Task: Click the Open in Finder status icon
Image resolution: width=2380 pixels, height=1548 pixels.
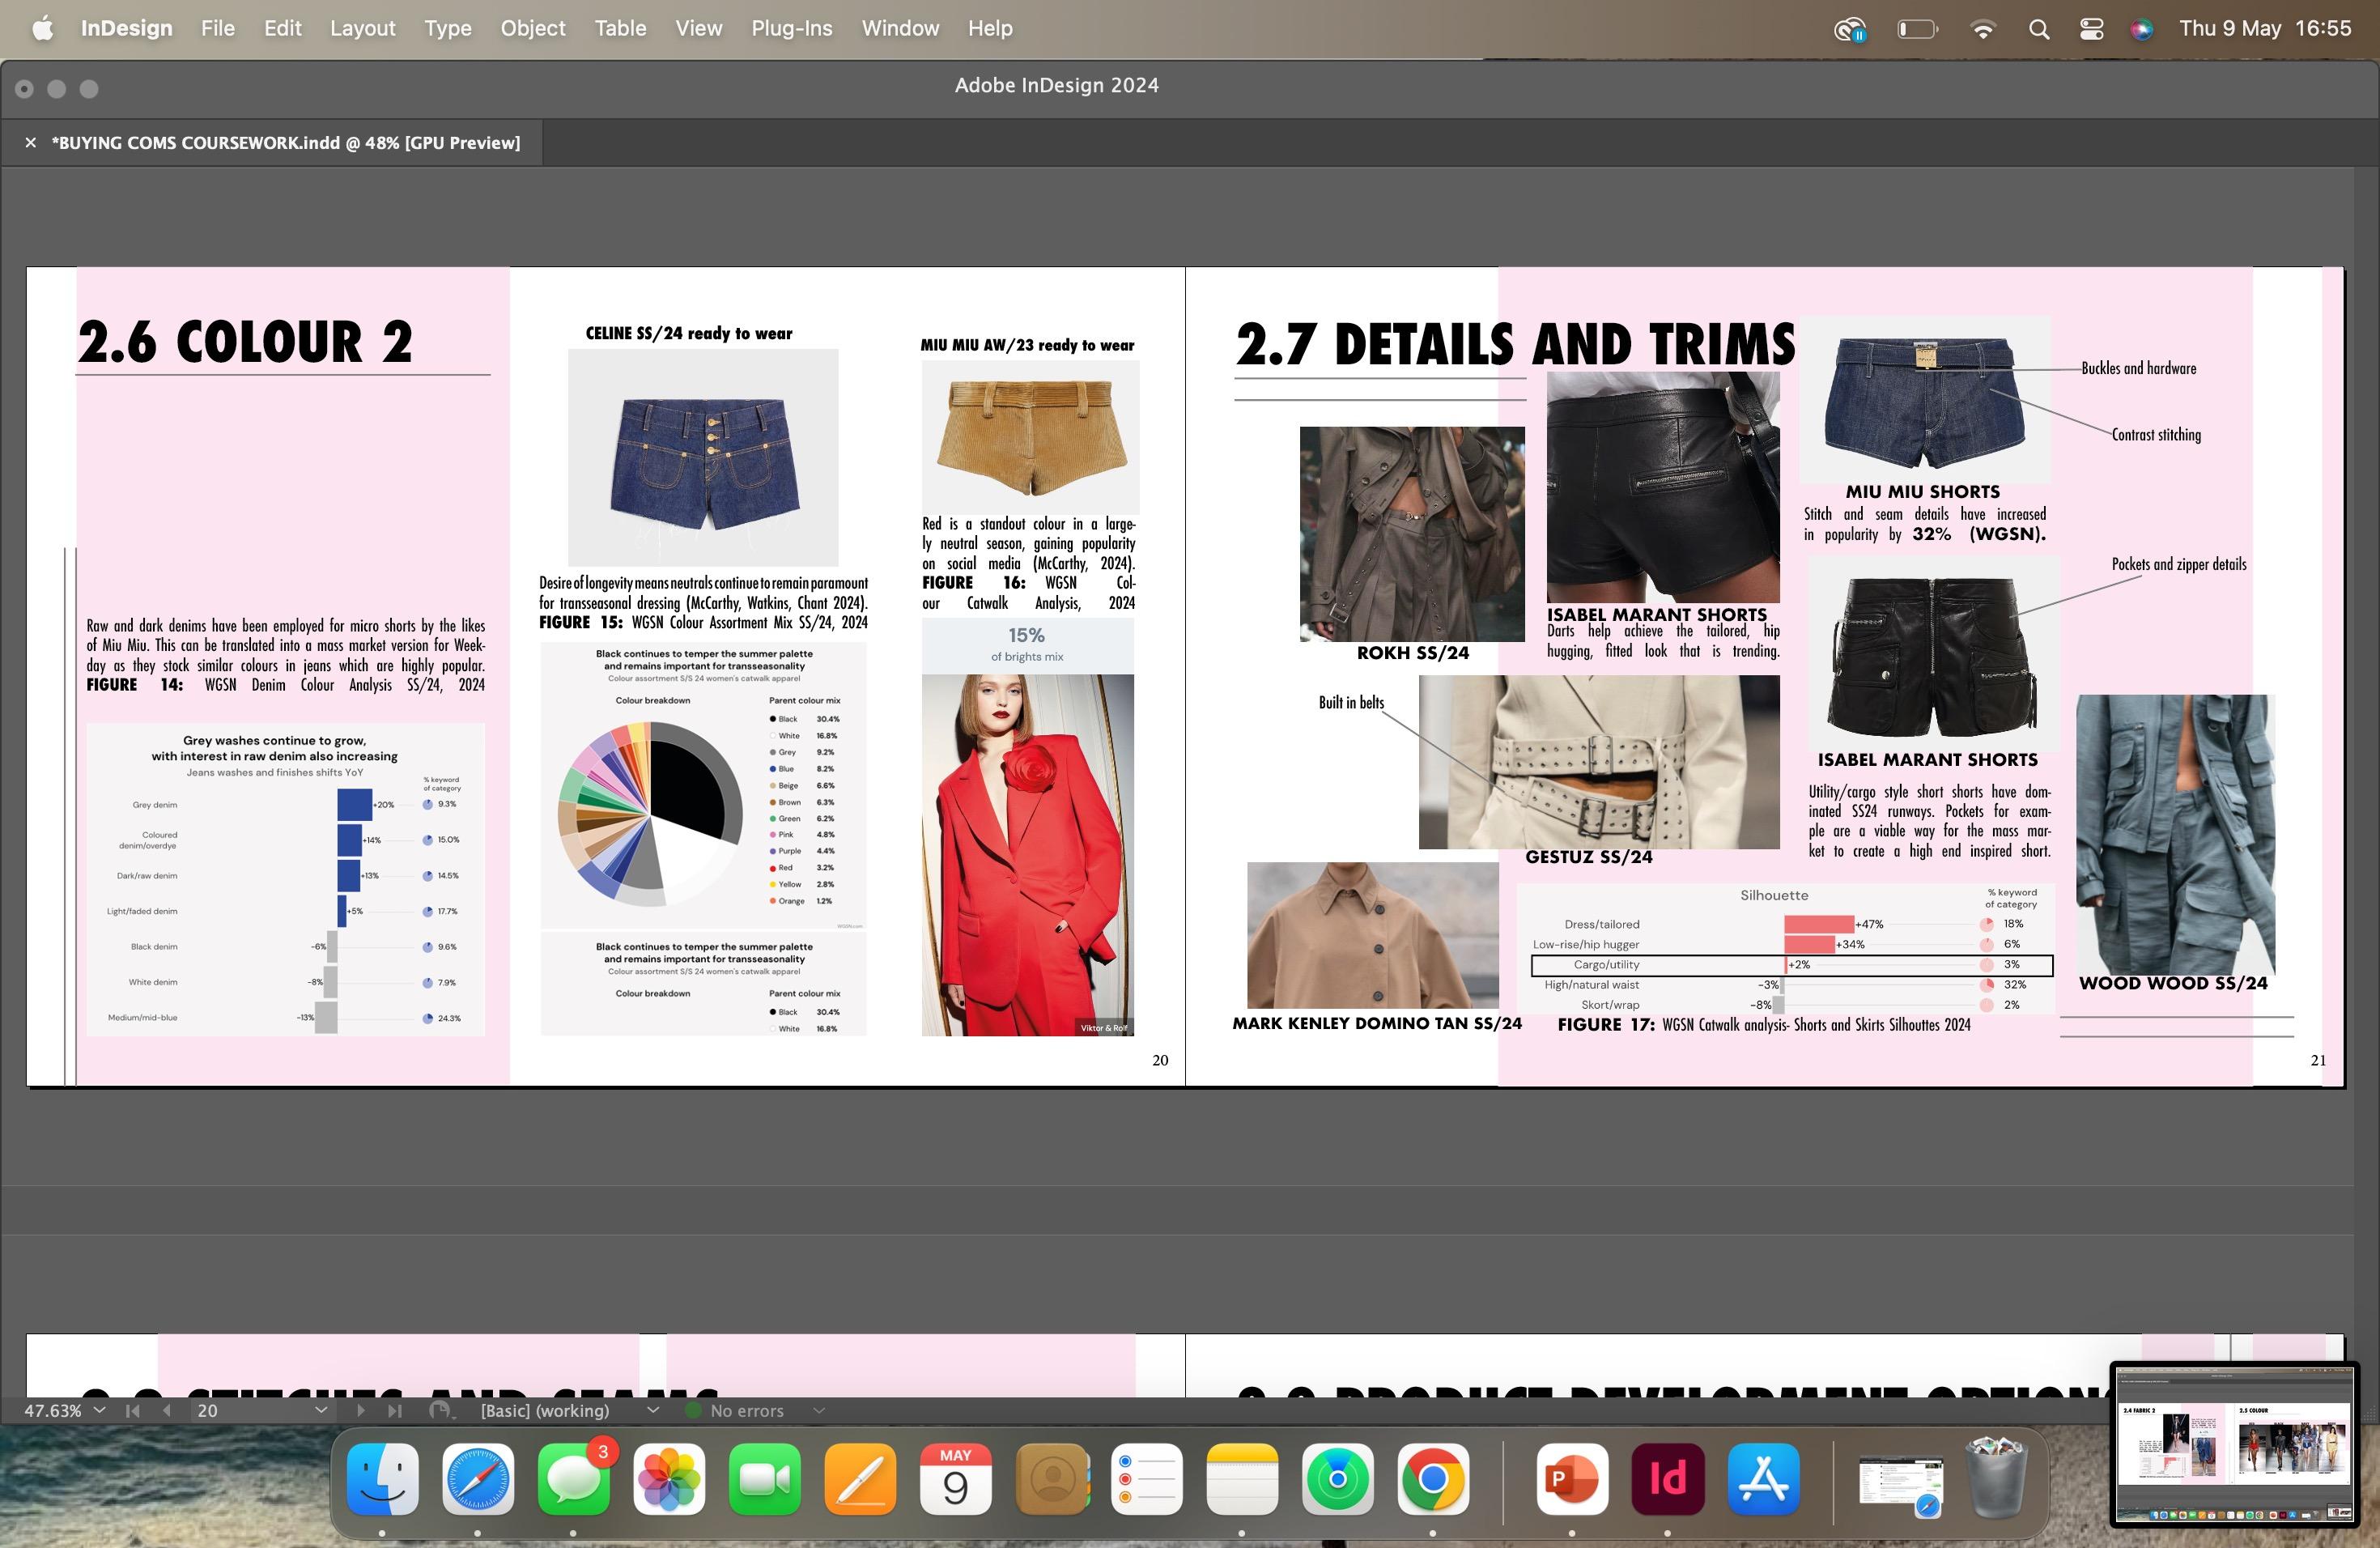Action: pos(439,1410)
